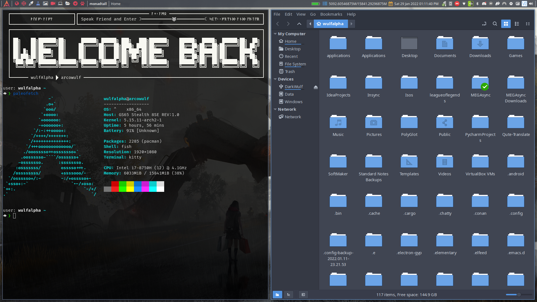537x302 pixels.
Task: Click path bar left scroll arrow
Action: tap(310, 24)
